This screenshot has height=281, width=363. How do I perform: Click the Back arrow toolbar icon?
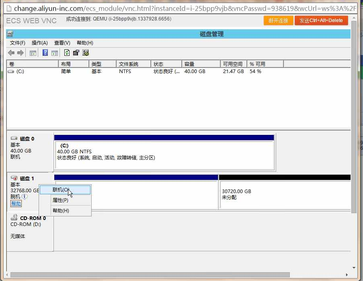point(11,53)
